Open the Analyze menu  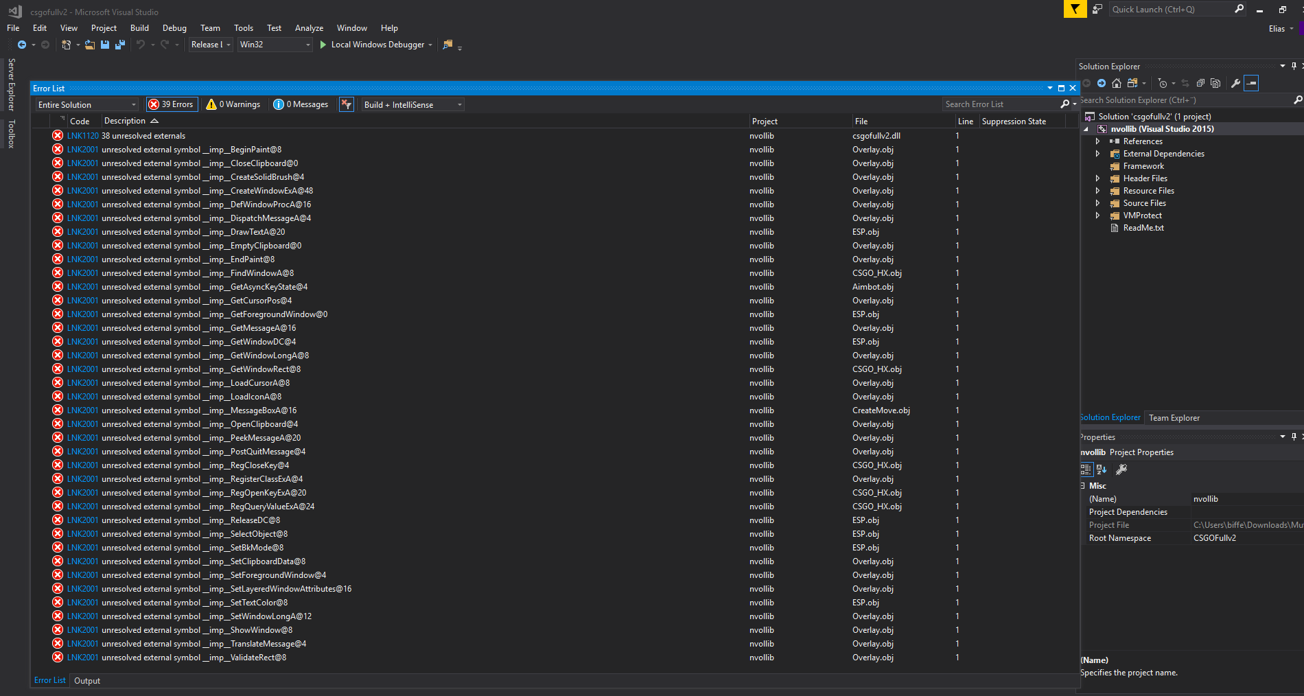[309, 28]
